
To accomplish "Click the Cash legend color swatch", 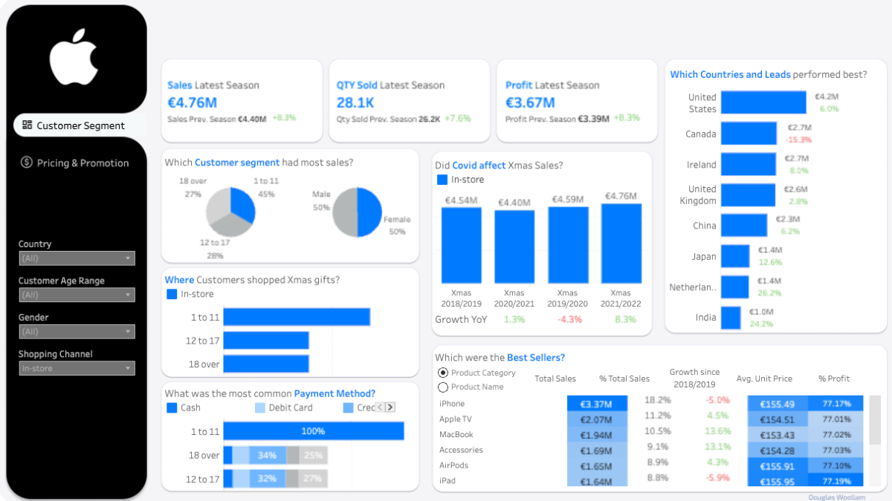I will [x=172, y=407].
